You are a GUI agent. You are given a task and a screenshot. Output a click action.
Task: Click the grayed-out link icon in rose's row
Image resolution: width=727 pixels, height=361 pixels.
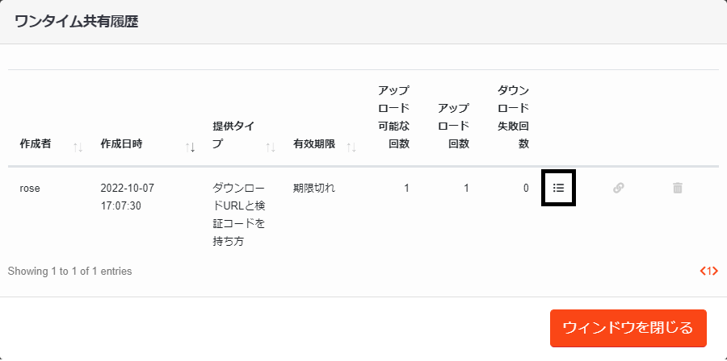(x=618, y=188)
